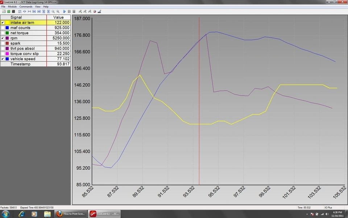Open Windows Explorer folder taskbar icon
The width and height of the screenshot is (348, 218).
pos(47,214)
